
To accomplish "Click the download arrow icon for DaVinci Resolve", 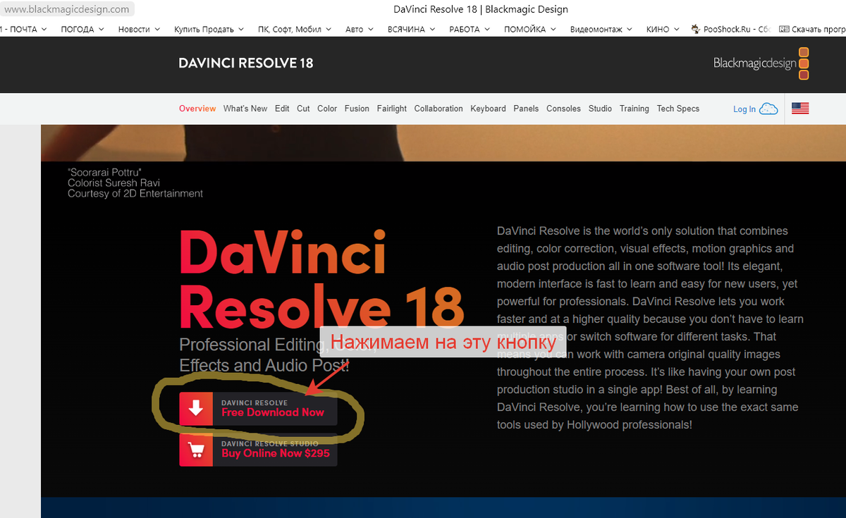I will (196, 409).
